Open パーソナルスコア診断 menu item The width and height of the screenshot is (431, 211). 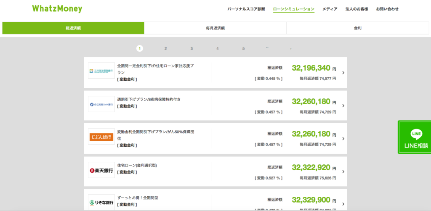coord(246,9)
